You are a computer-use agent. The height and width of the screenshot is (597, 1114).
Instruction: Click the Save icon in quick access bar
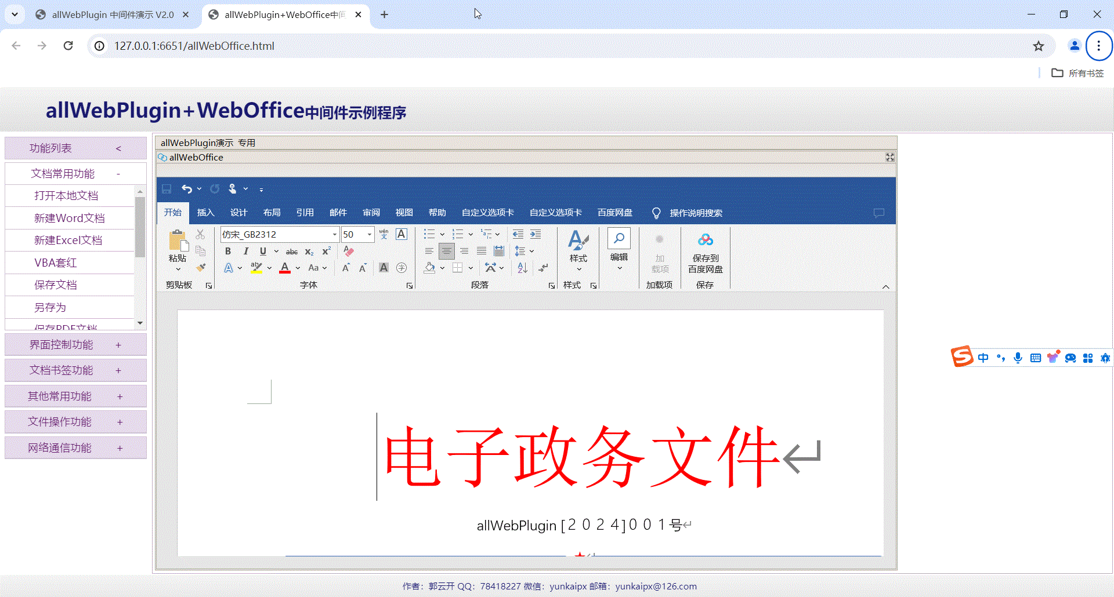(167, 189)
